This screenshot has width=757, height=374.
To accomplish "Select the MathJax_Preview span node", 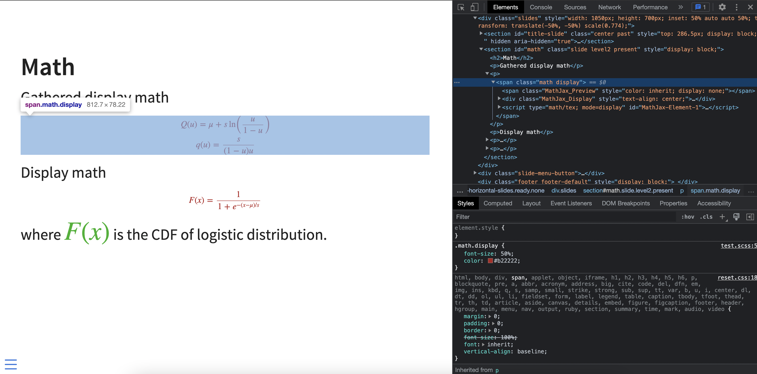I will [628, 91].
